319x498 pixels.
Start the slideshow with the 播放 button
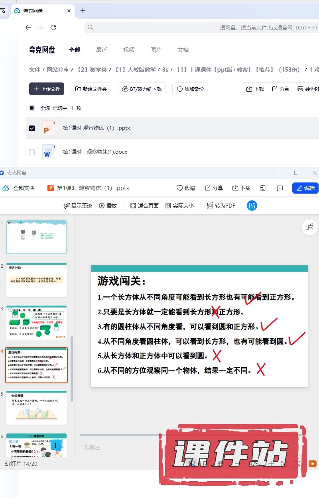coord(108,206)
